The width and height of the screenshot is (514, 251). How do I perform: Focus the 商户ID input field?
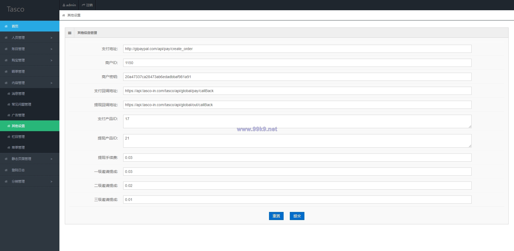tap(297, 63)
